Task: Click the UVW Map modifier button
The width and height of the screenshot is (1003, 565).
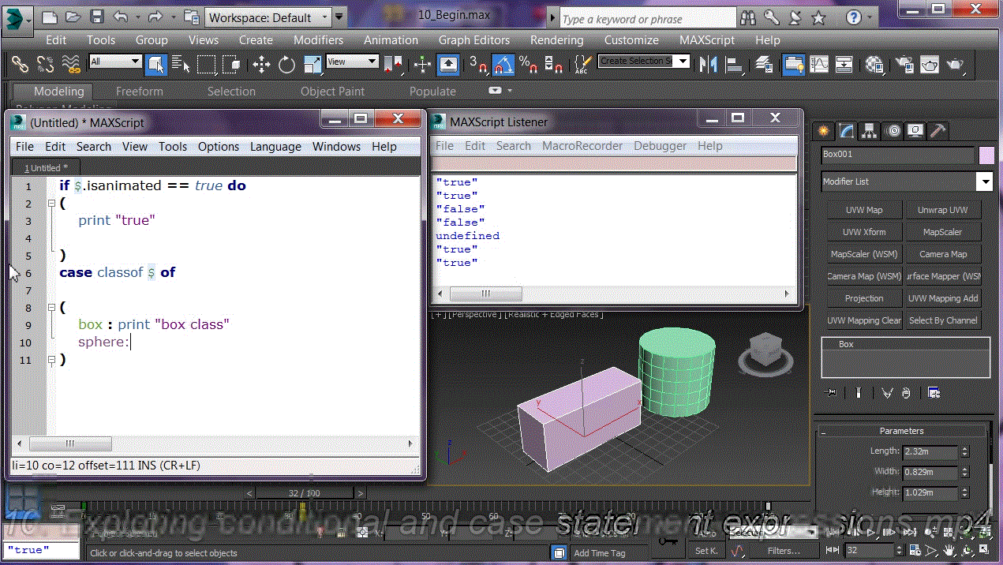Action: click(864, 210)
